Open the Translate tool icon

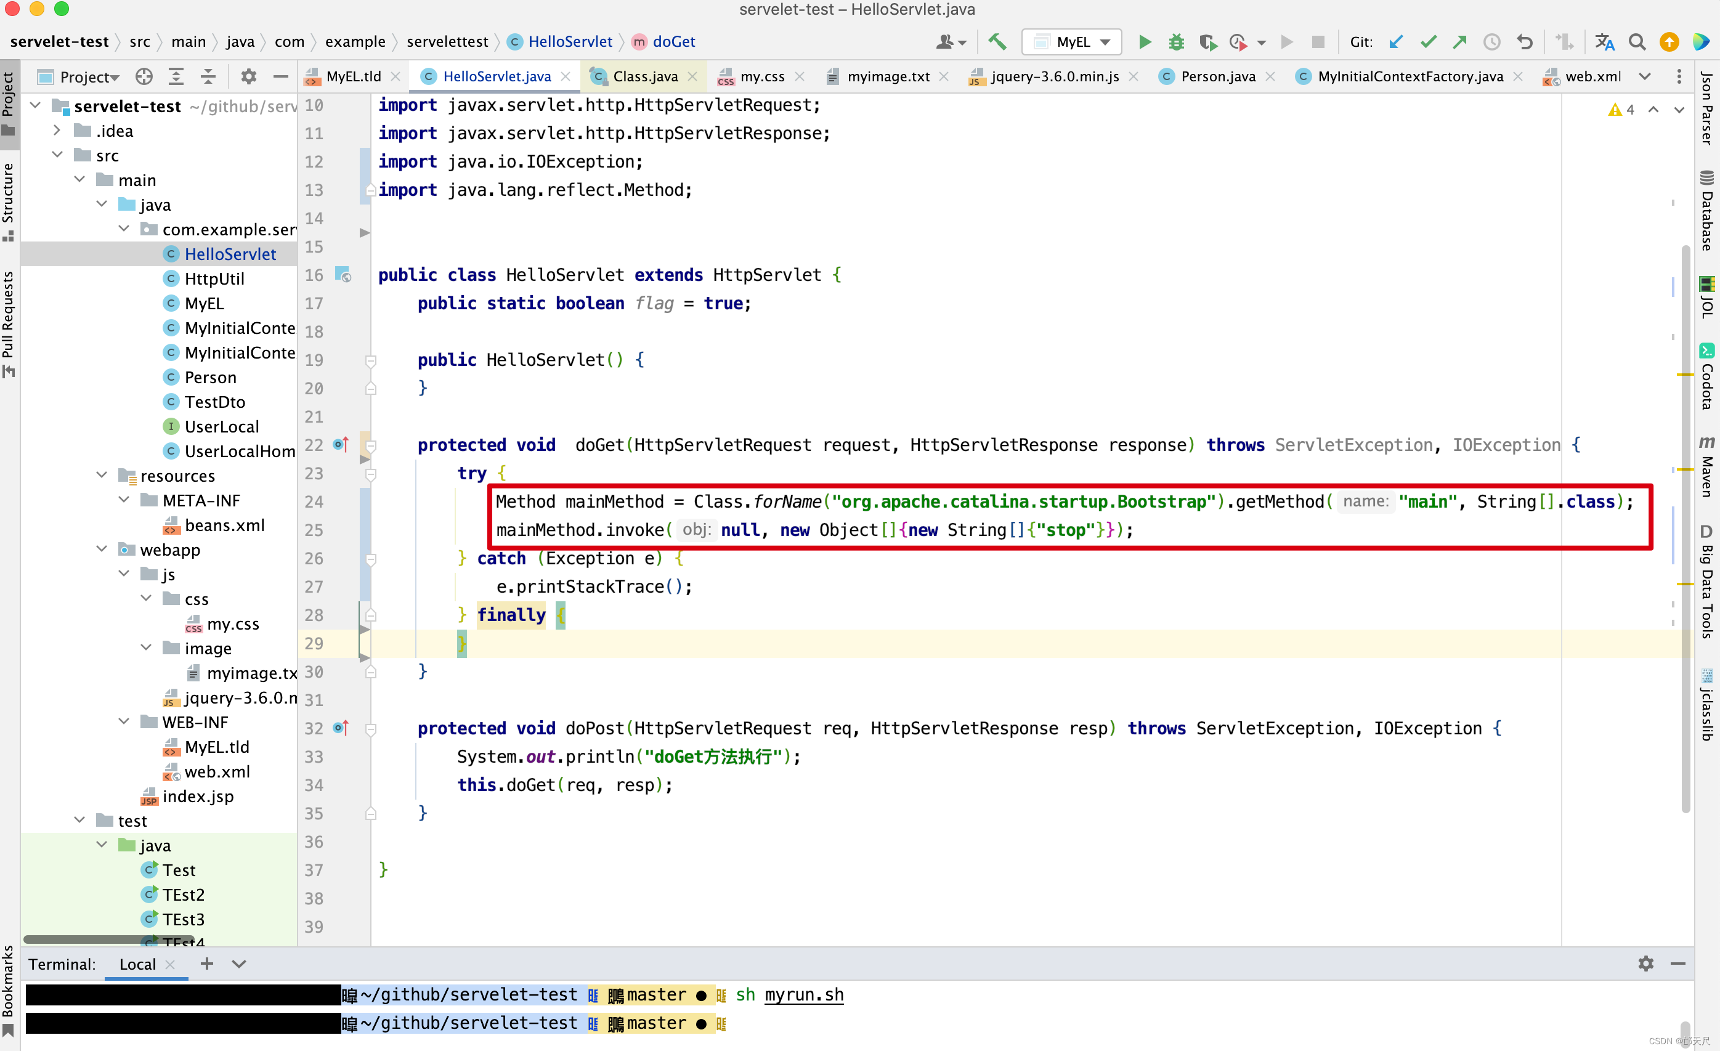[1605, 42]
